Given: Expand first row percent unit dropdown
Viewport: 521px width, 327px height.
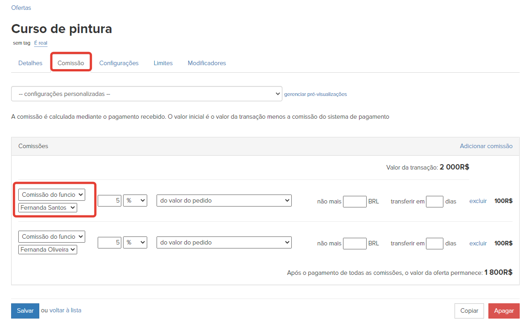Looking at the screenshot, I should (x=135, y=201).
